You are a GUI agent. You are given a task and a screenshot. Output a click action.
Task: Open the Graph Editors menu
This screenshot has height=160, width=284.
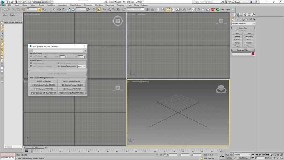(x=75, y=5)
